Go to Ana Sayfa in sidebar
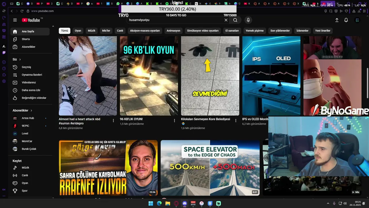This screenshot has height=208, width=369. click(30, 31)
